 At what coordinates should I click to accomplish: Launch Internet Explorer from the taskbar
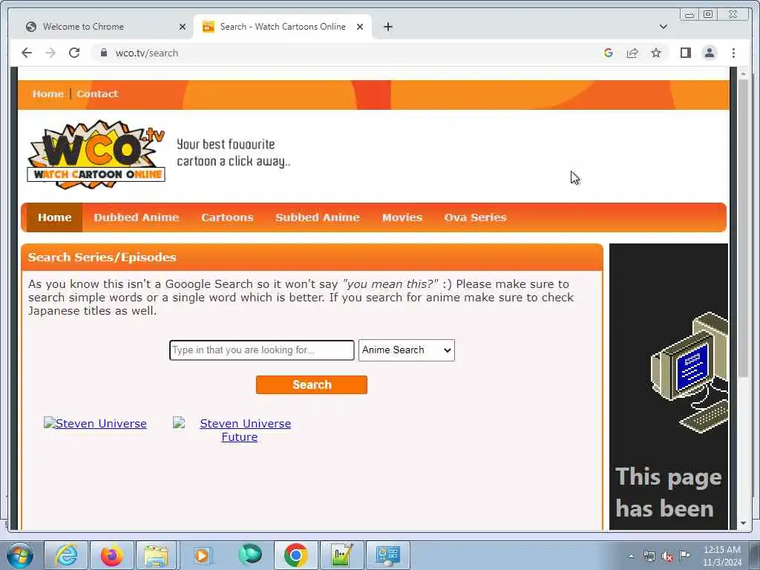[x=66, y=555]
